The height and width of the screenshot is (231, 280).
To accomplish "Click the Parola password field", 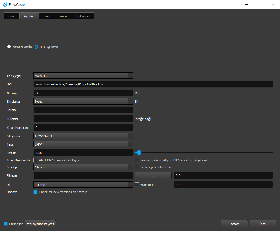I will (83, 110).
